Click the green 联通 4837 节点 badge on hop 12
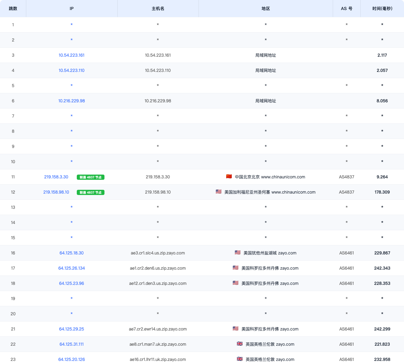The width and height of the screenshot is (404, 363). [x=90, y=192]
